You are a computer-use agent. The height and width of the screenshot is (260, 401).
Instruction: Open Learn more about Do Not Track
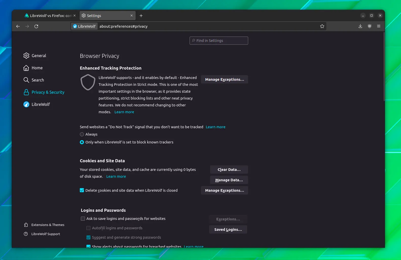pyautogui.click(x=215, y=127)
